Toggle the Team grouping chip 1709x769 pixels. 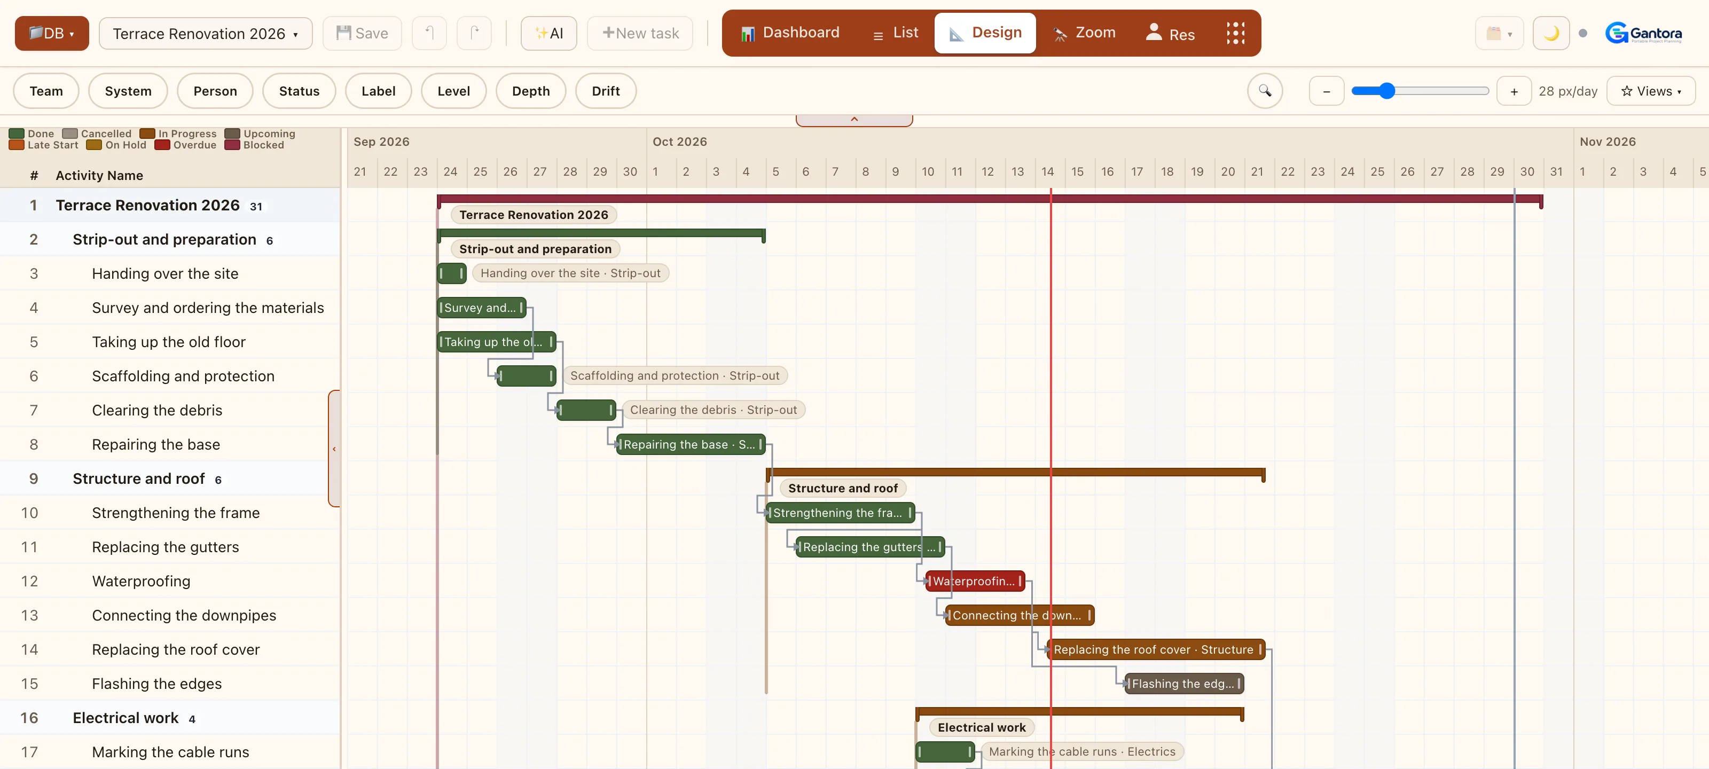pyautogui.click(x=46, y=91)
